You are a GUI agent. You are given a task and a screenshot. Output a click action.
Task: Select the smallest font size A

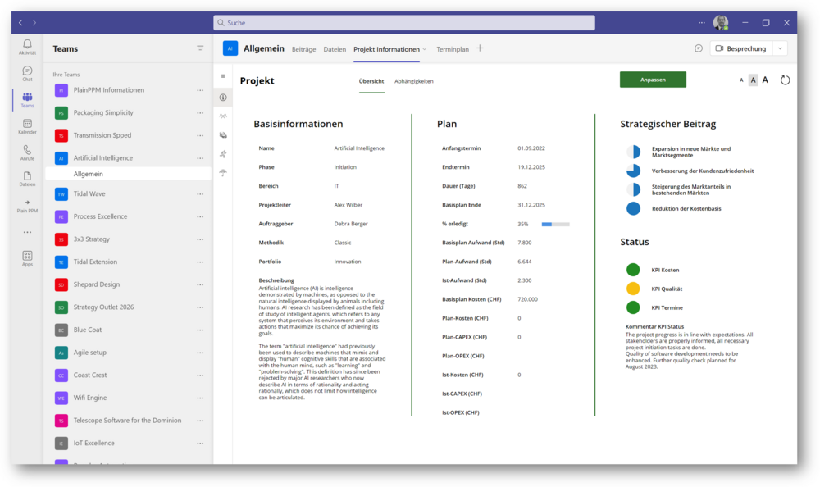(741, 80)
